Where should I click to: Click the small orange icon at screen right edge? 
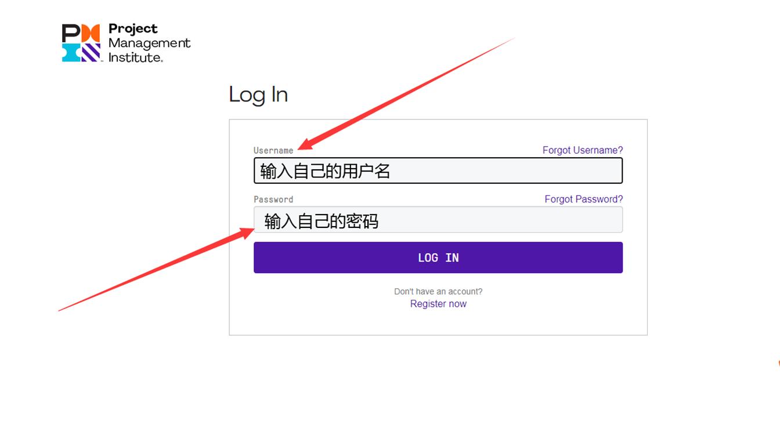779,364
